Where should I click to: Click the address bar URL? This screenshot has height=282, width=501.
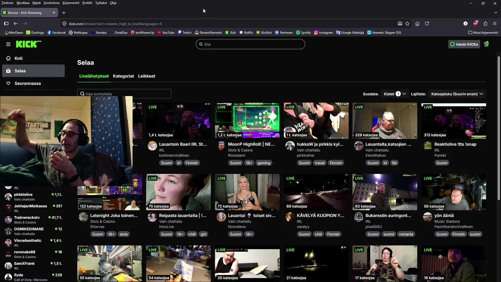pos(115,23)
